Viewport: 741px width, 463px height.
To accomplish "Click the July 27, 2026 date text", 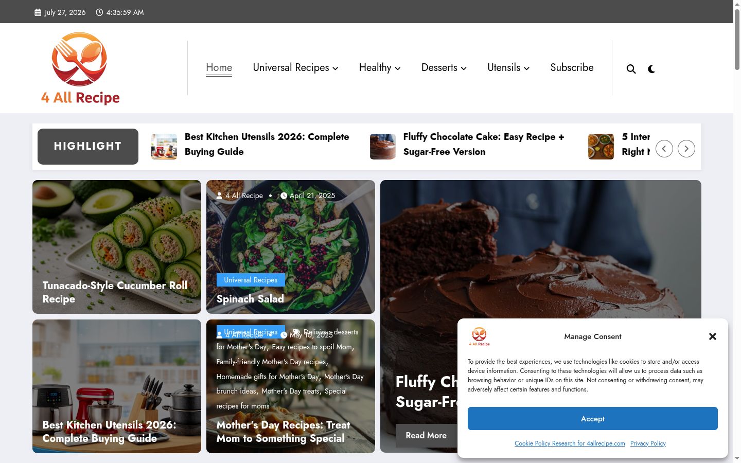I will (65, 12).
